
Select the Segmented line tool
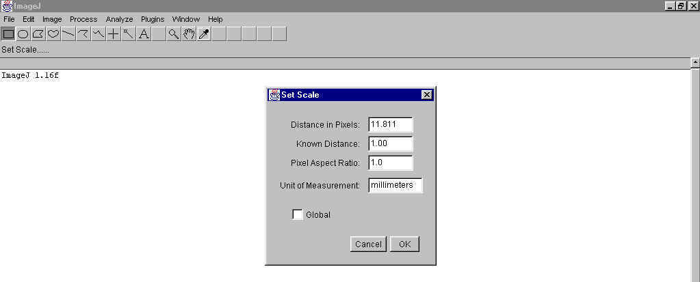83,34
